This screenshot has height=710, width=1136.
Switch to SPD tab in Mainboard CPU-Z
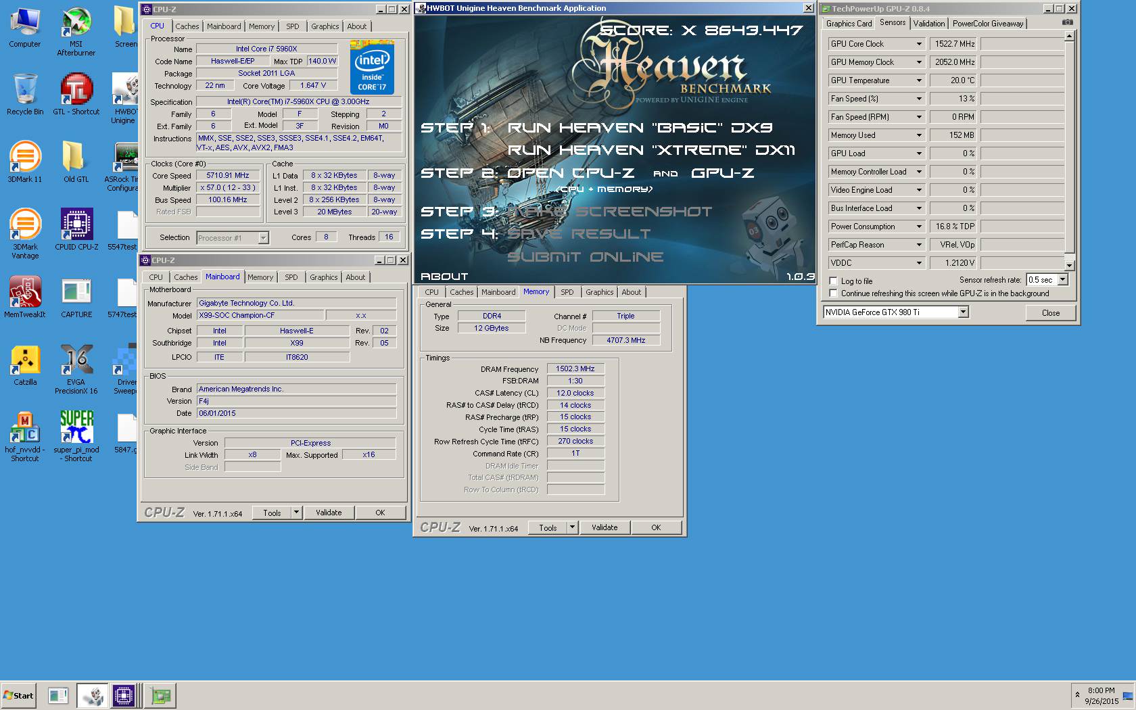291,277
